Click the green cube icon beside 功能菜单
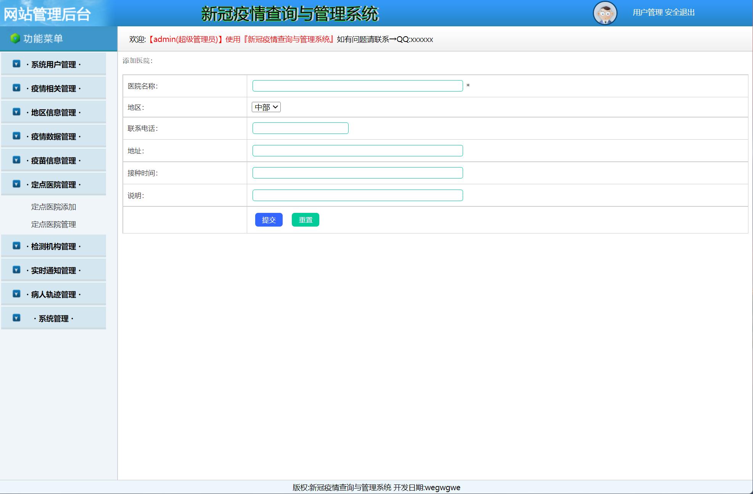 point(15,39)
